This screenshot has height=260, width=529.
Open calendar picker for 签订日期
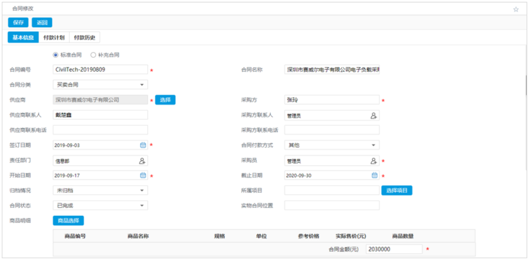143,145
